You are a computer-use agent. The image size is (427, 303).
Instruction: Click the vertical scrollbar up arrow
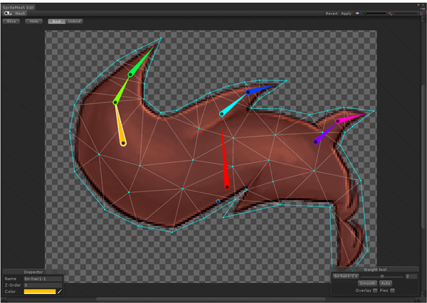pos(423,18)
